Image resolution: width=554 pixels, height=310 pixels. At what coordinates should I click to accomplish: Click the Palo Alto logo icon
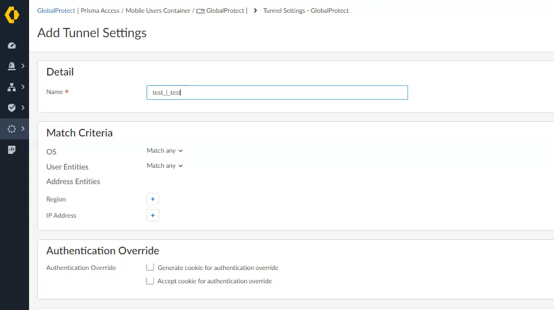[x=12, y=15]
